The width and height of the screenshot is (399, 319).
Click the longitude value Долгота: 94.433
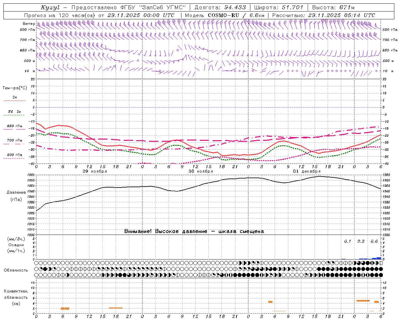click(220, 7)
